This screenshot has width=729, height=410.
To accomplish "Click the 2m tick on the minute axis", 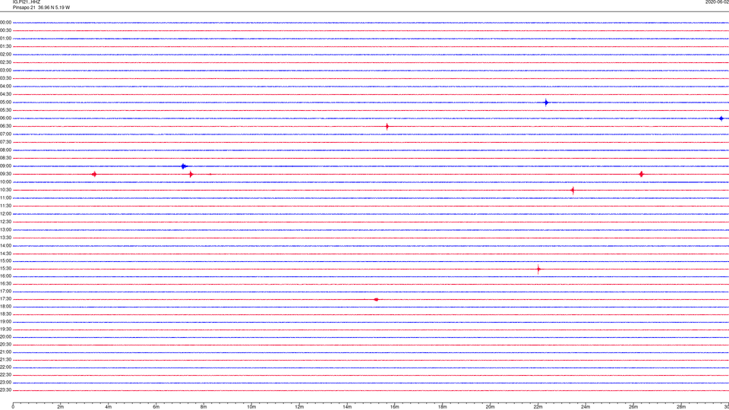I will point(61,407).
